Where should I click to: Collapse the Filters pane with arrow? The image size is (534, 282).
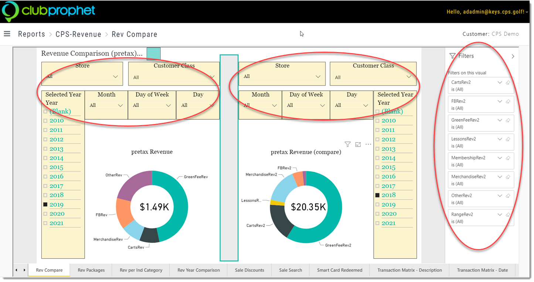[x=513, y=56]
